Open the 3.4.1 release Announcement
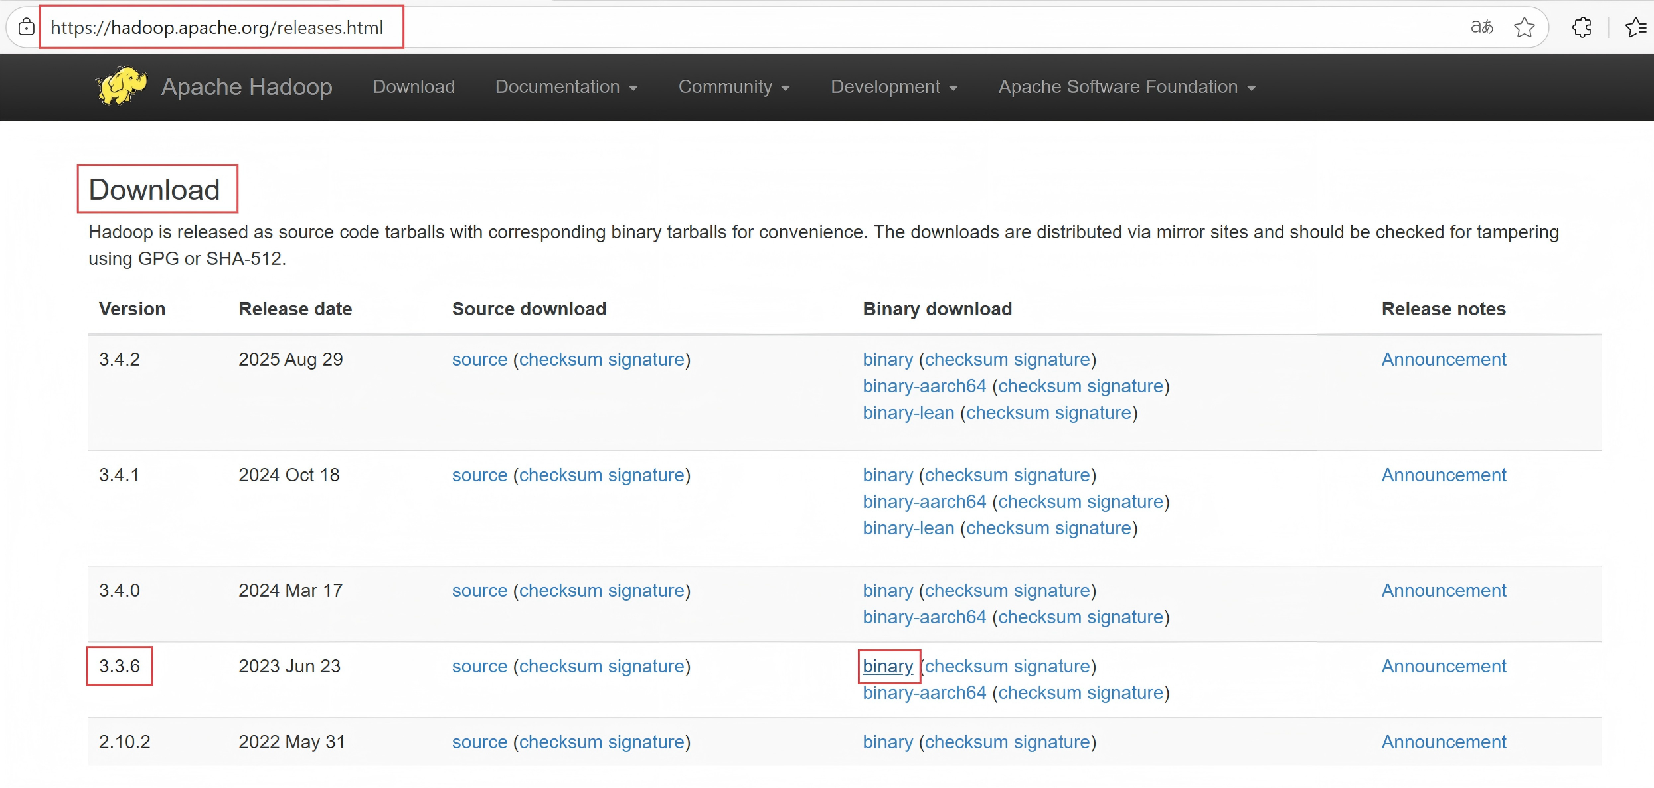Viewport: 1654px width, 788px height. (1444, 475)
